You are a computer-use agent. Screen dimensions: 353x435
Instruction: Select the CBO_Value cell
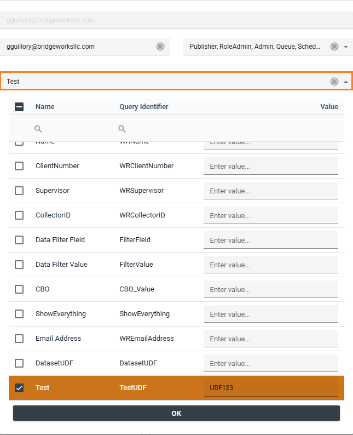137,289
